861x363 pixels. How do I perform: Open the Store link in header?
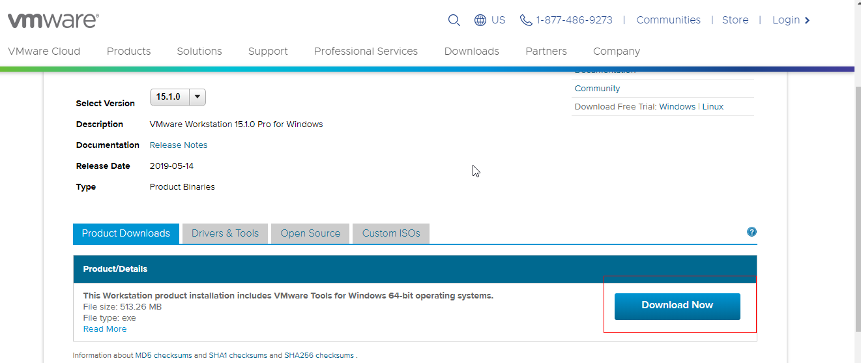(735, 20)
